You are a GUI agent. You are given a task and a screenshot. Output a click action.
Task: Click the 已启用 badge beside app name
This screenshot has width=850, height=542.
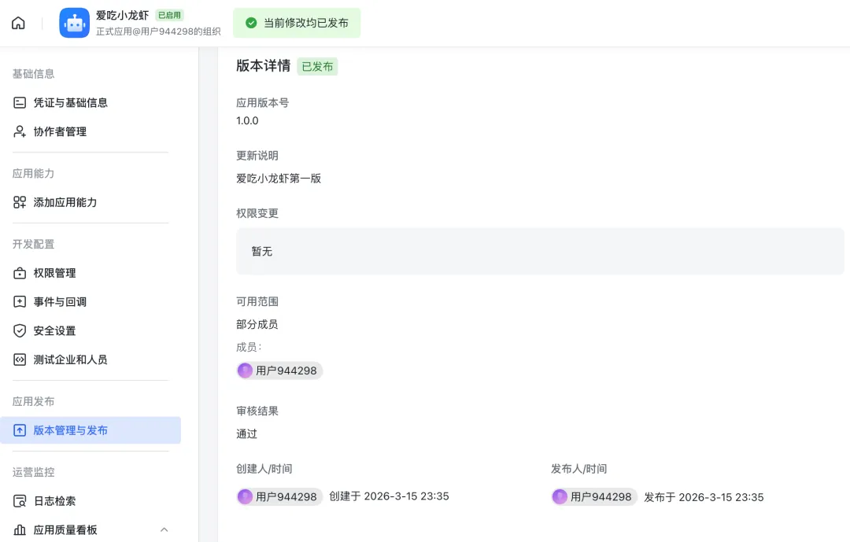coord(170,15)
